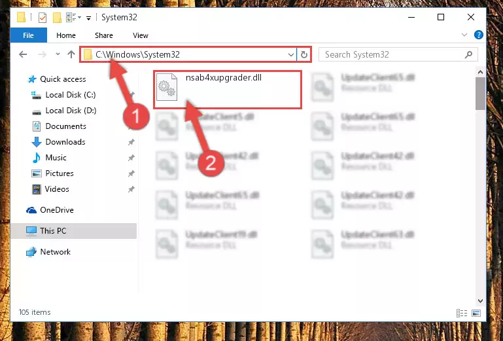The width and height of the screenshot is (503, 341).
Task: Click the pin icon beside Videos
Action: [131, 189]
